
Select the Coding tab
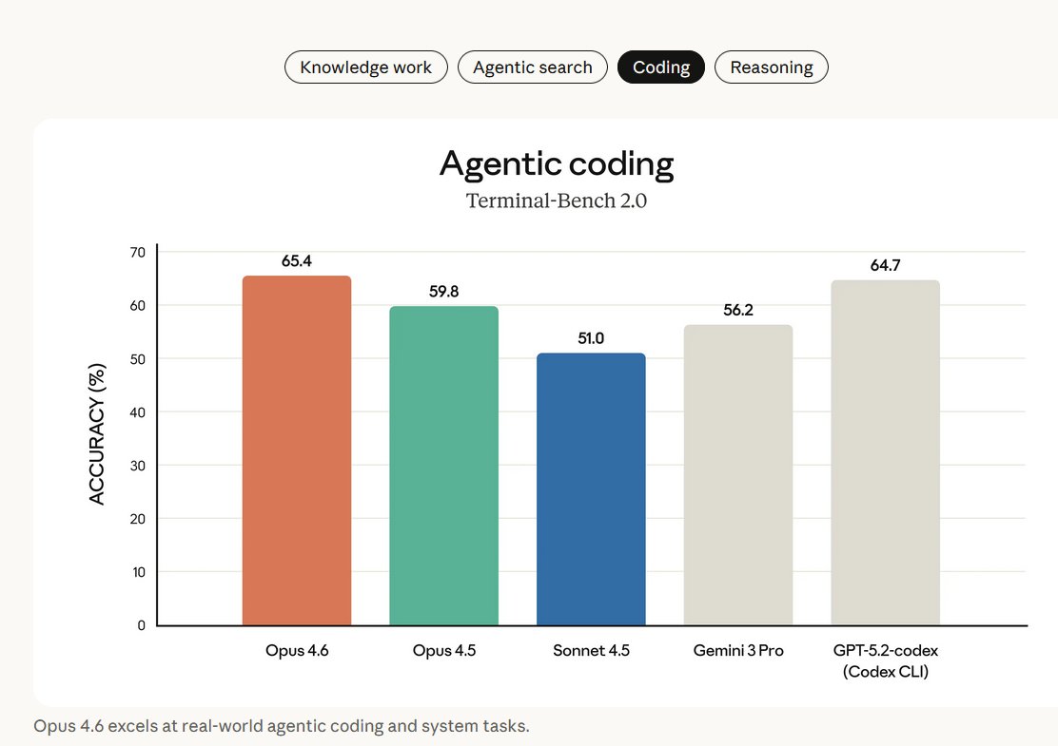coord(661,67)
